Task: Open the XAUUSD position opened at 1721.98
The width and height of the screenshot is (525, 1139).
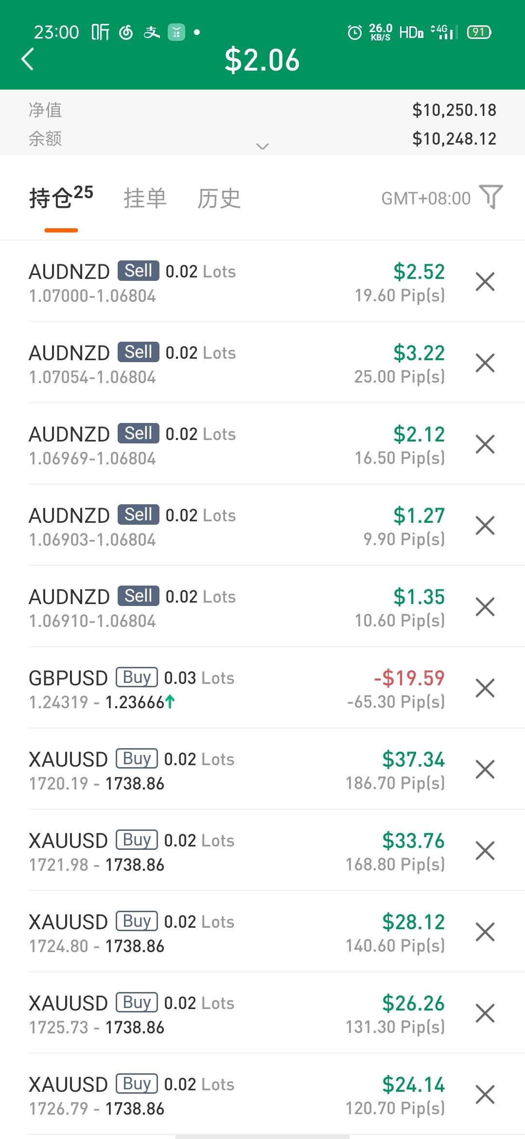Action: coord(194,851)
